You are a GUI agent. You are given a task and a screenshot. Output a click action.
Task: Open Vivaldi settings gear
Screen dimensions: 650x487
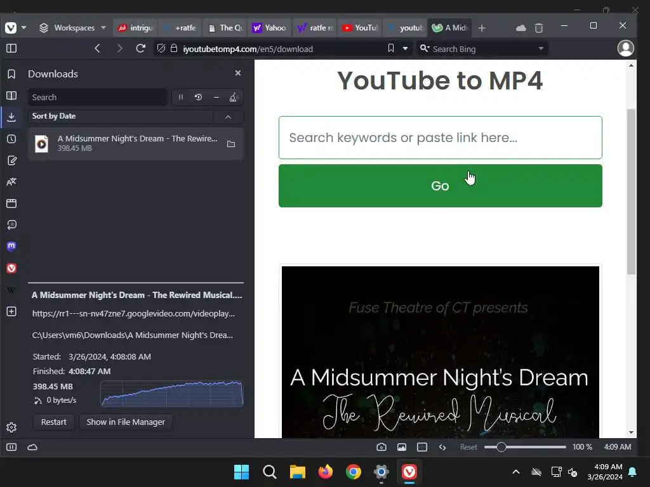[11, 427]
